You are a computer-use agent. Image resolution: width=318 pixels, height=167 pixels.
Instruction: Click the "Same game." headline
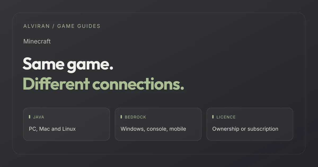[x=68, y=64]
